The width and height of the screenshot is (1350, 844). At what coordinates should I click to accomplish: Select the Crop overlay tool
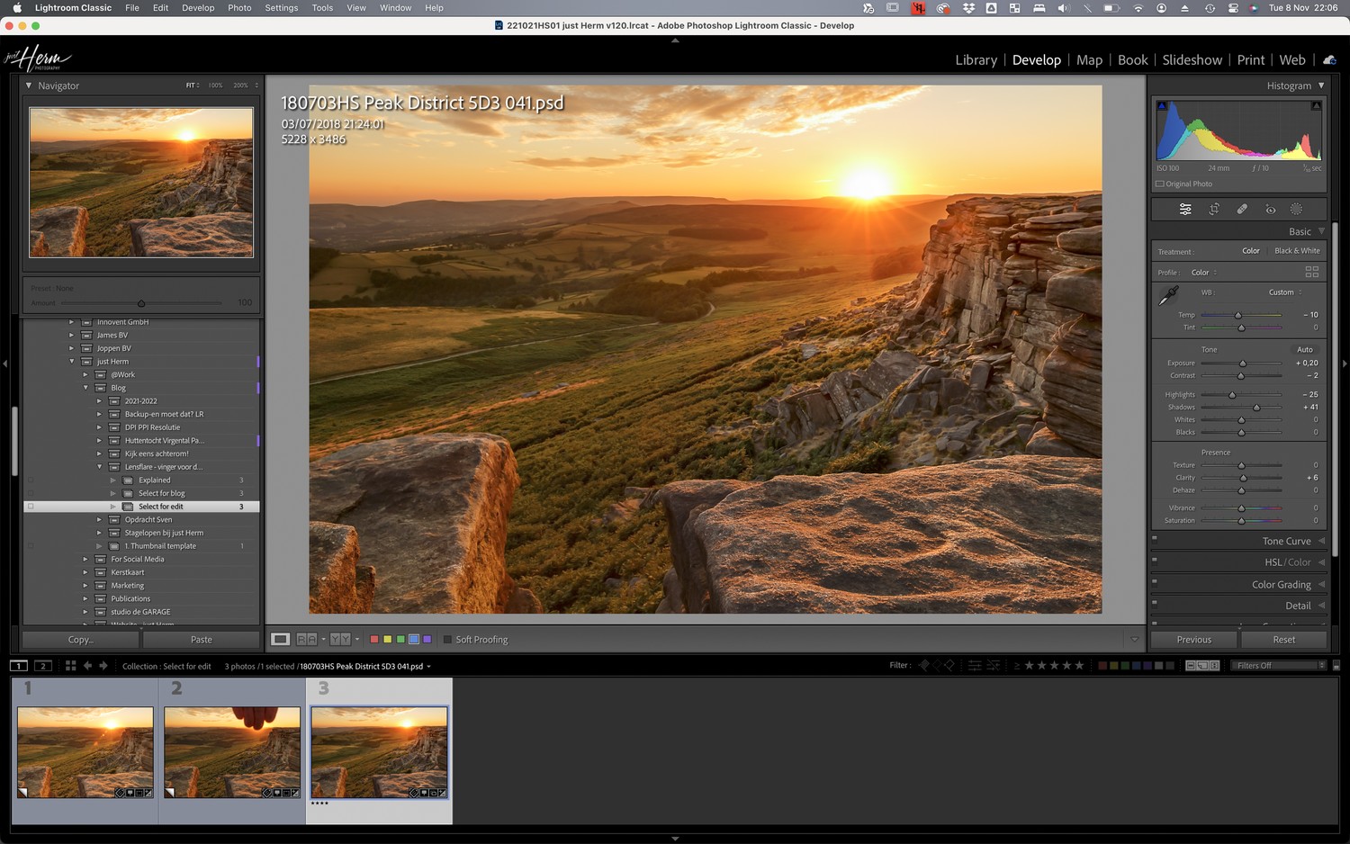point(1214,209)
